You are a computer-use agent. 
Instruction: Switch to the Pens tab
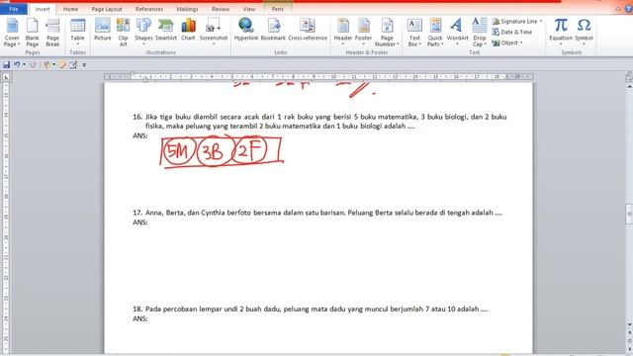click(x=277, y=9)
